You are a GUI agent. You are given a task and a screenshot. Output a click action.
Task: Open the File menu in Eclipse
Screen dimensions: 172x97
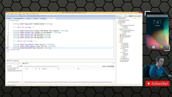click(x=6, y=14)
